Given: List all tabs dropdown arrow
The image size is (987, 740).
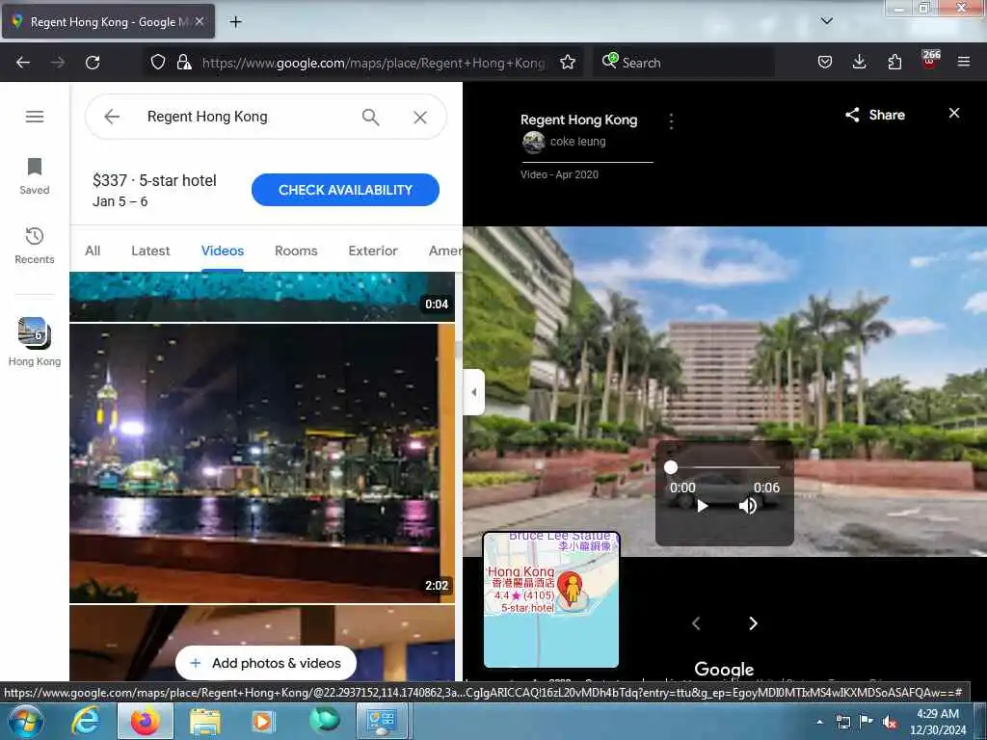Looking at the screenshot, I should click(x=826, y=21).
